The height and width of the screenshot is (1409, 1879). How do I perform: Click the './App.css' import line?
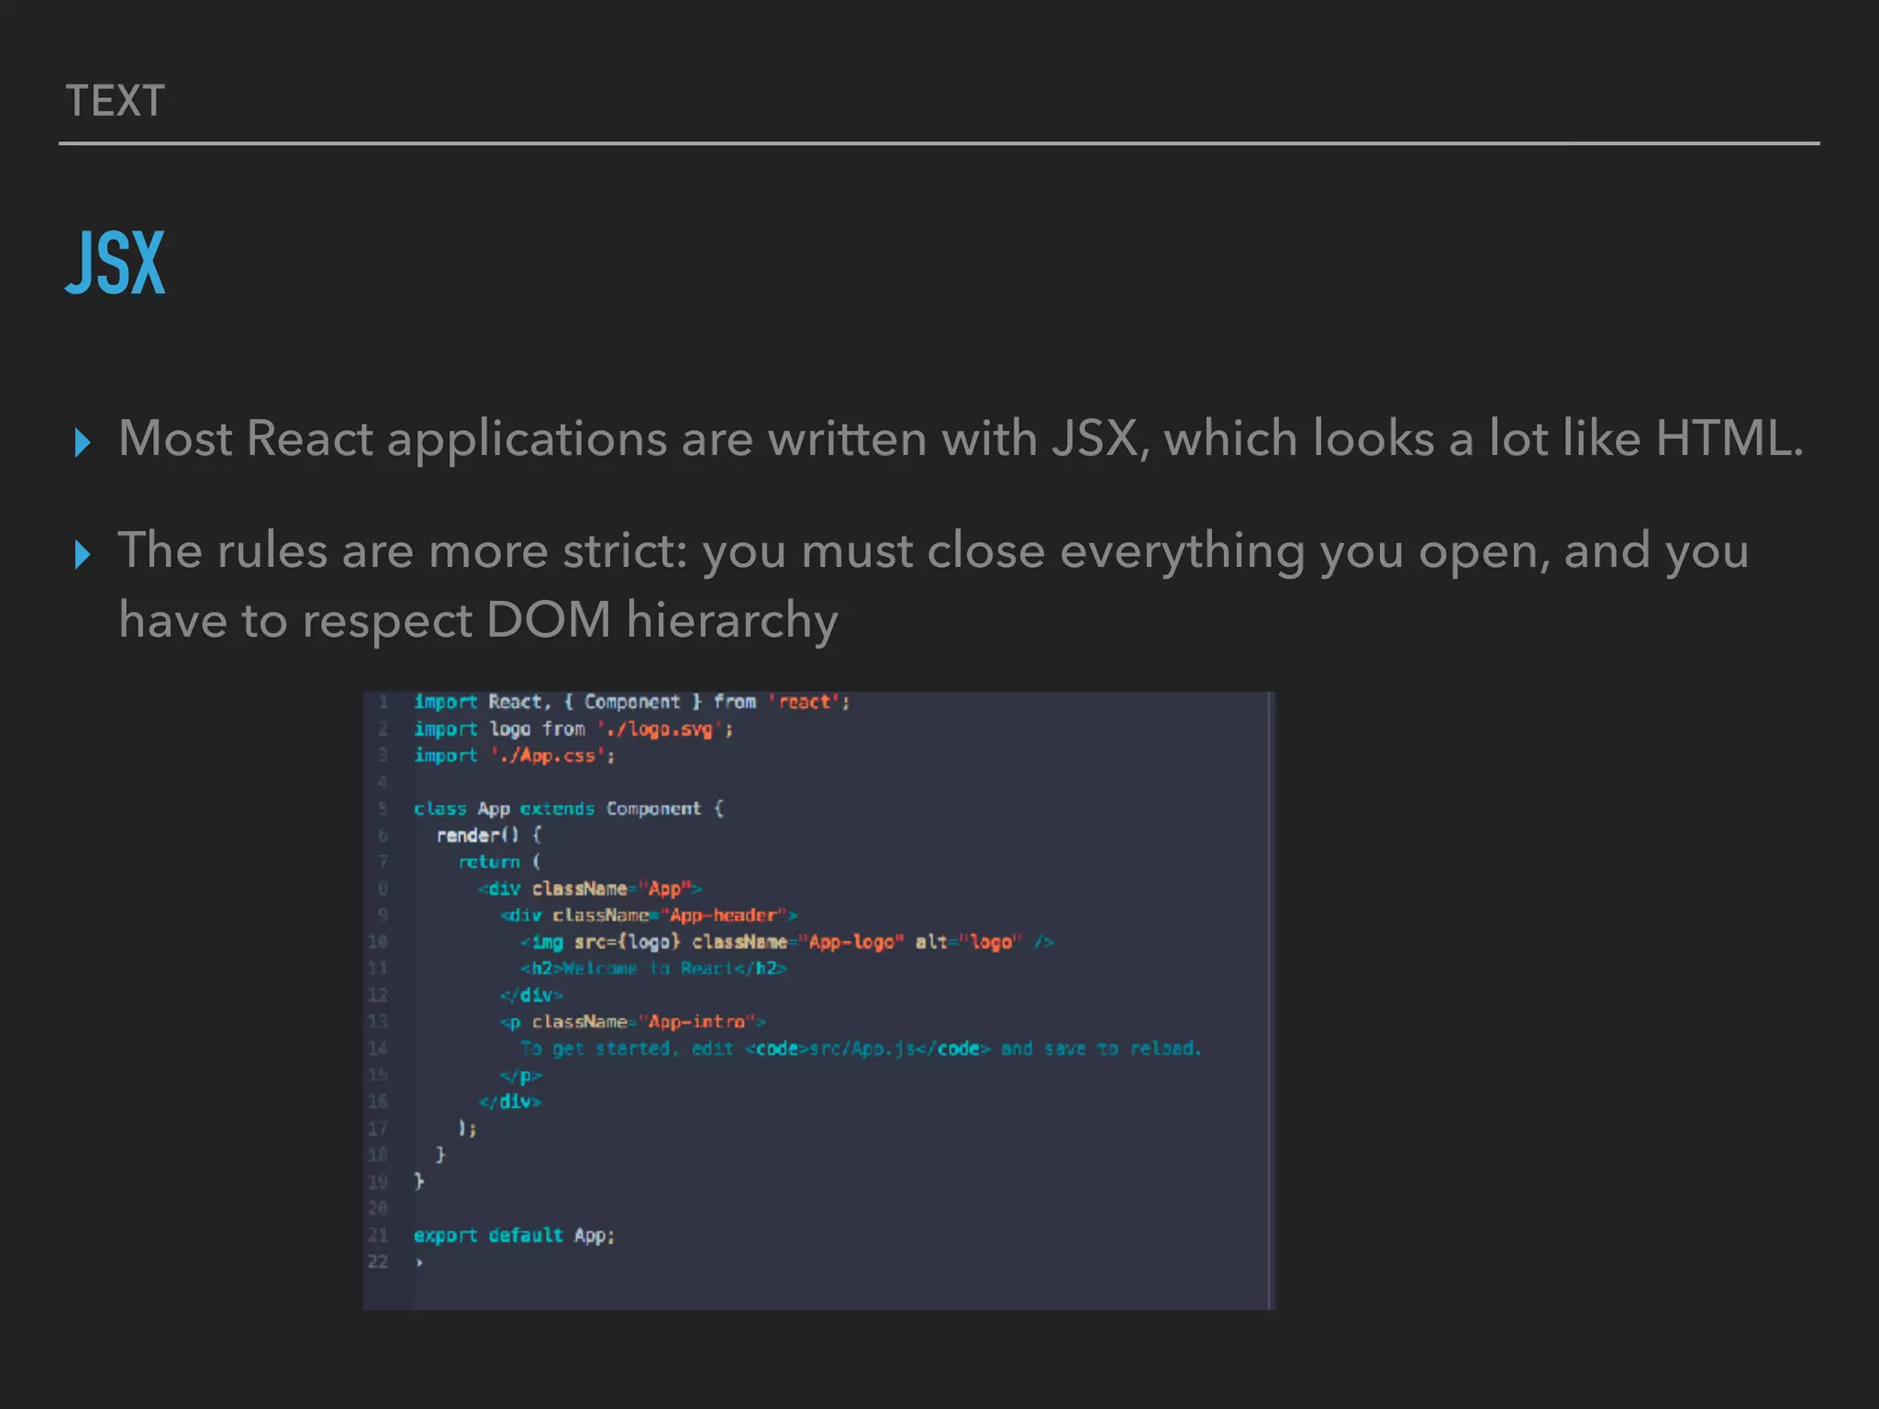coord(514,756)
